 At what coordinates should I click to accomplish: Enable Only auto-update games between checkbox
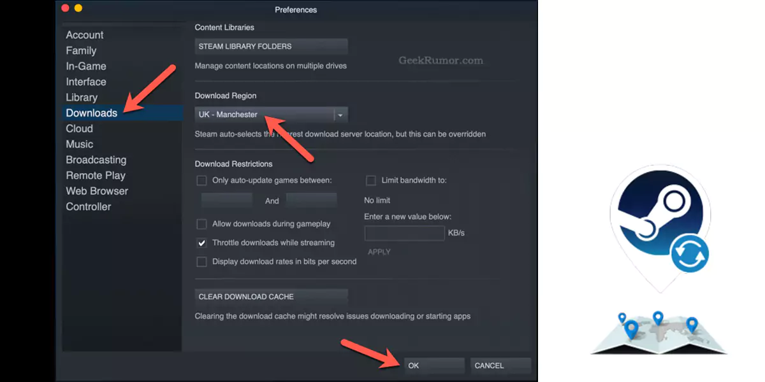tap(201, 180)
